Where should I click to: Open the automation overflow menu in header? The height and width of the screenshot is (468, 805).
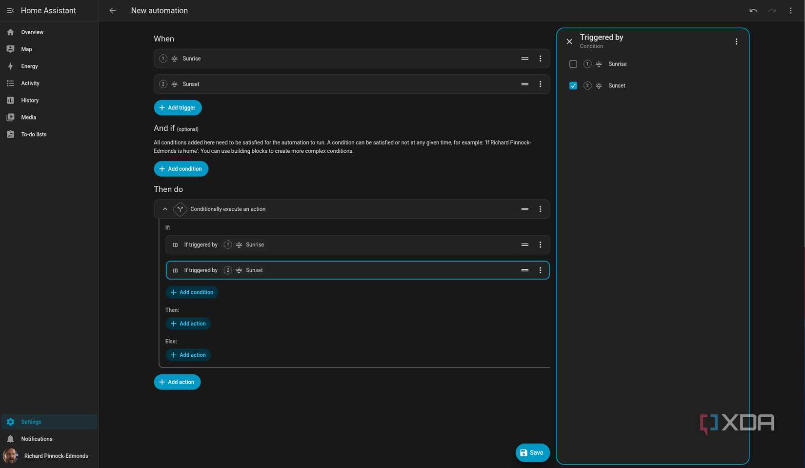(x=791, y=10)
